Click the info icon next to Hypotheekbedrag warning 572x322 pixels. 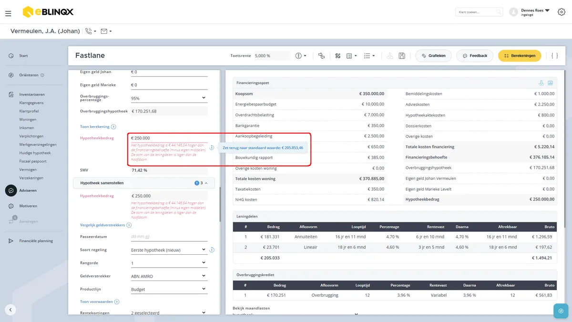point(212,147)
